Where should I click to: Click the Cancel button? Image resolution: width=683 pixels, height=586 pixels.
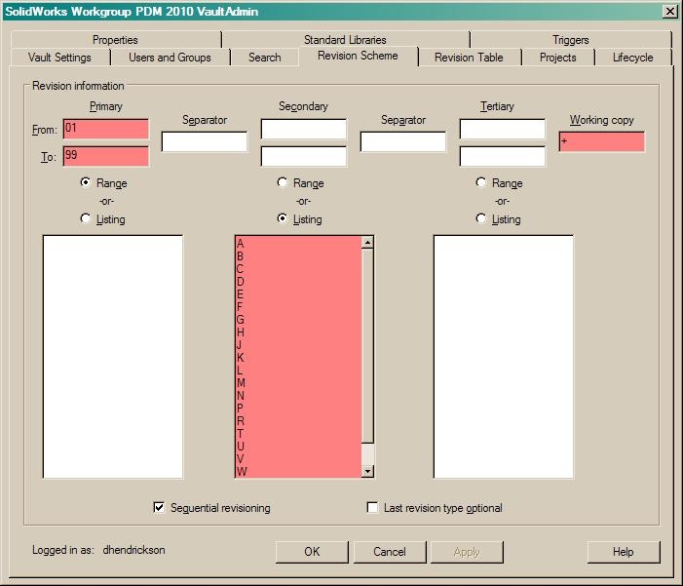pyautogui.click(x=390, y=552)
